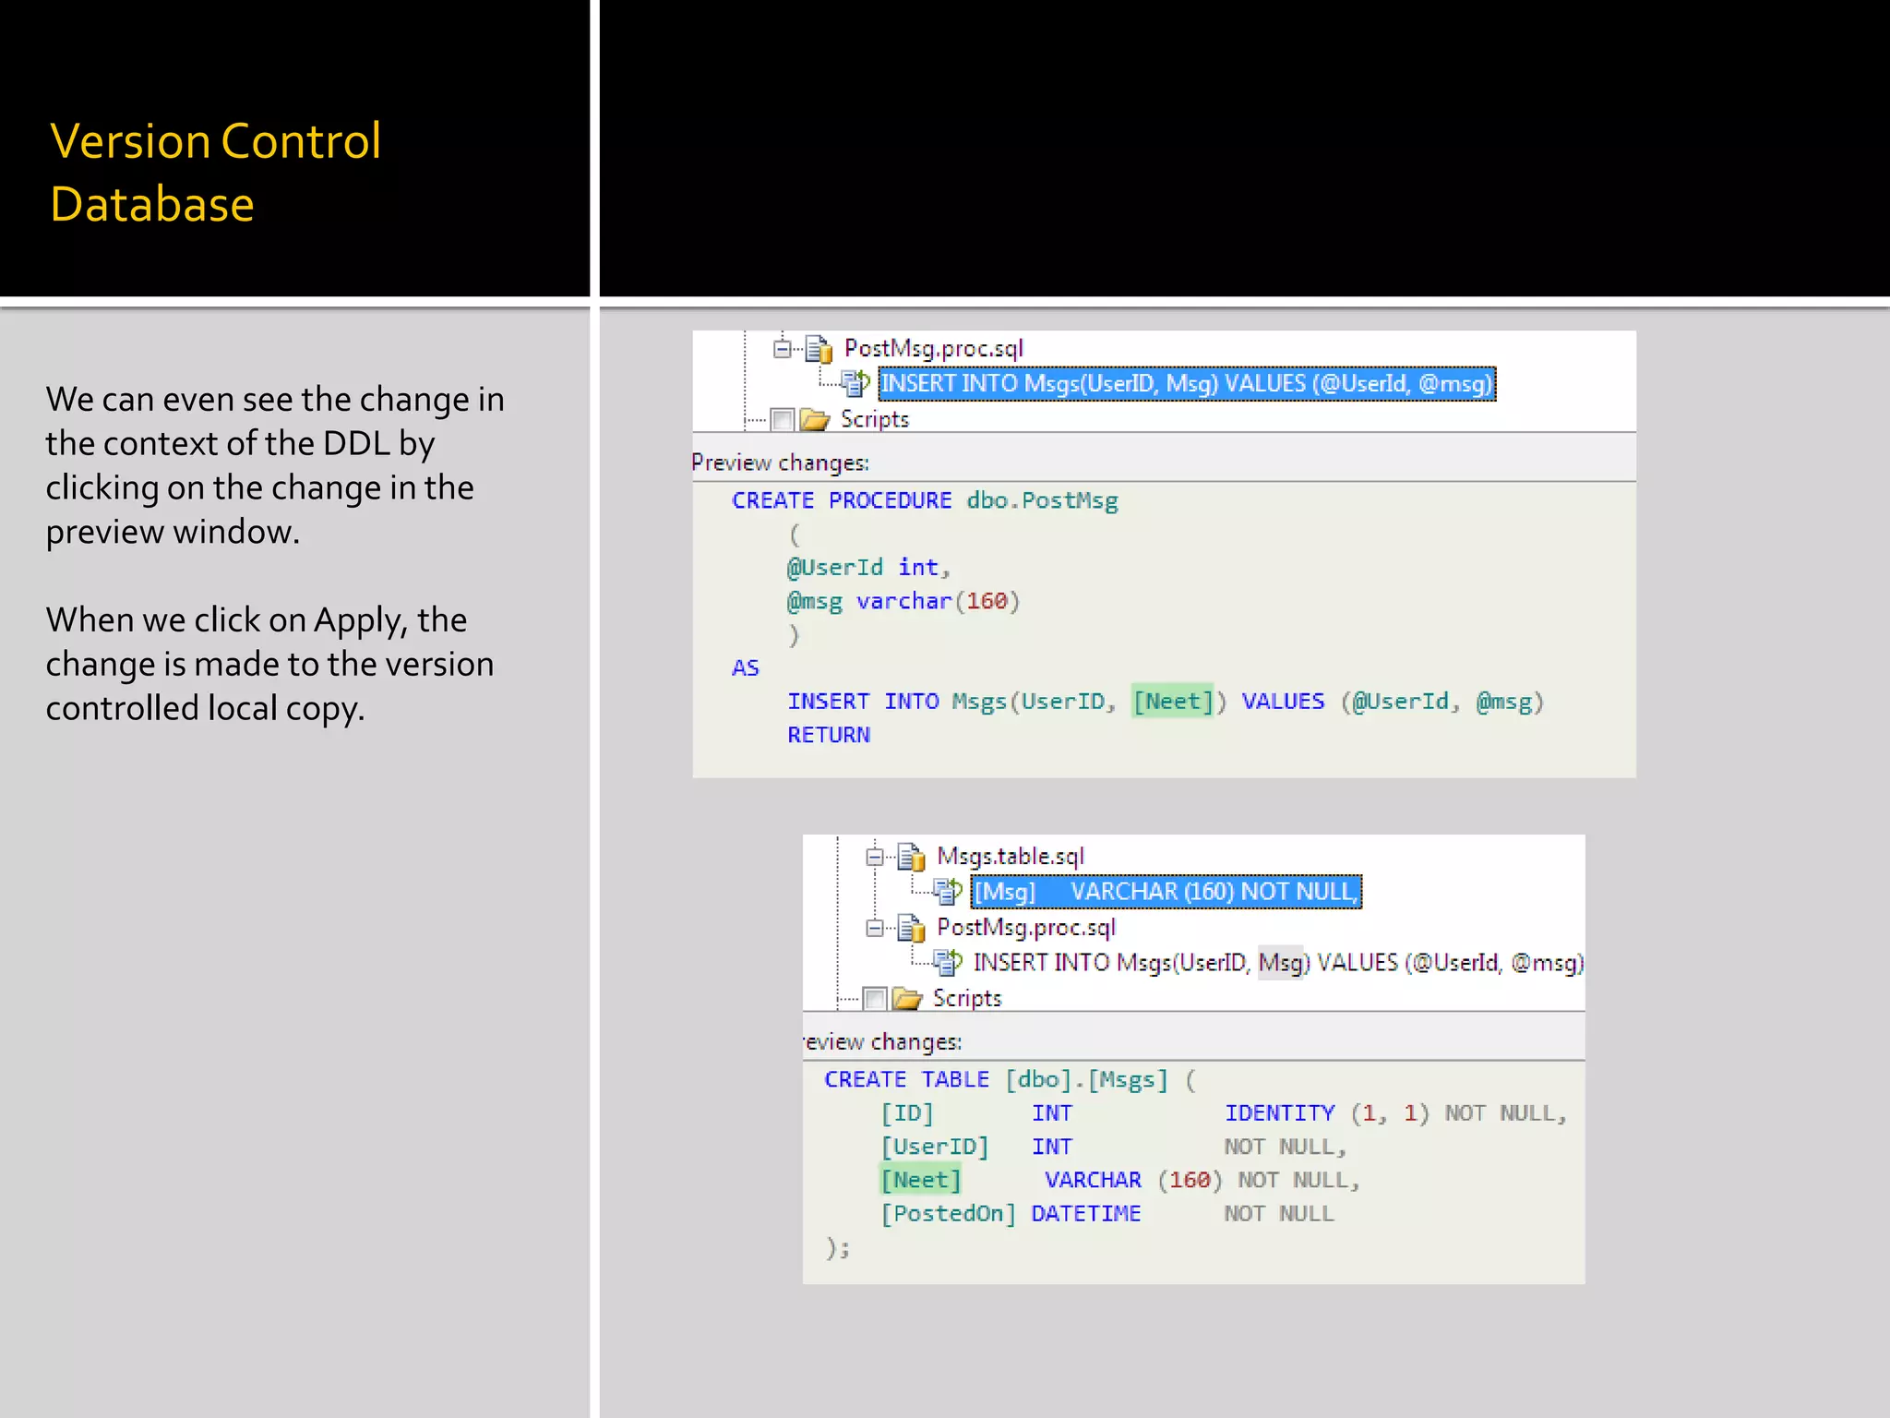Viewport: 1890px width, 1418px height.
Task: Click the @msg varchar(160) parameter line
Action: pos(903,602)
